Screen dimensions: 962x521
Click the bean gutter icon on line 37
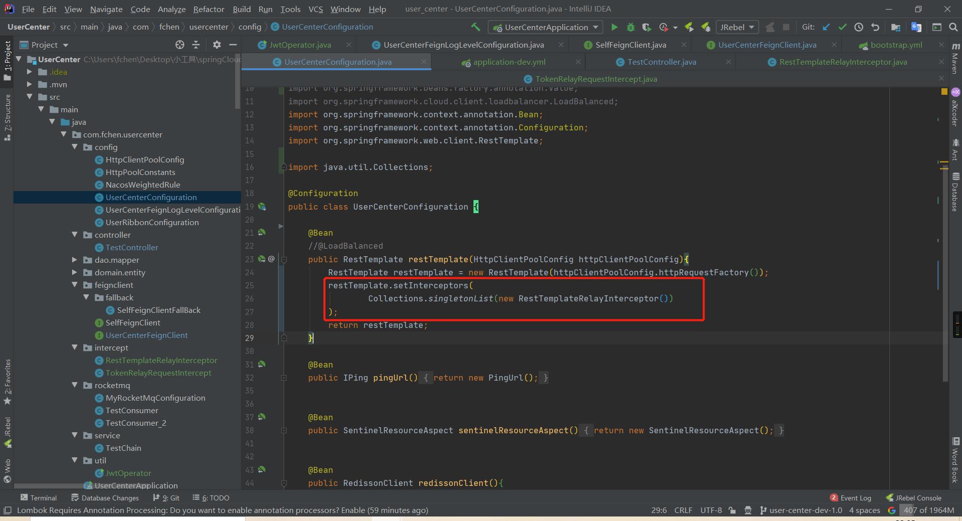262,417
